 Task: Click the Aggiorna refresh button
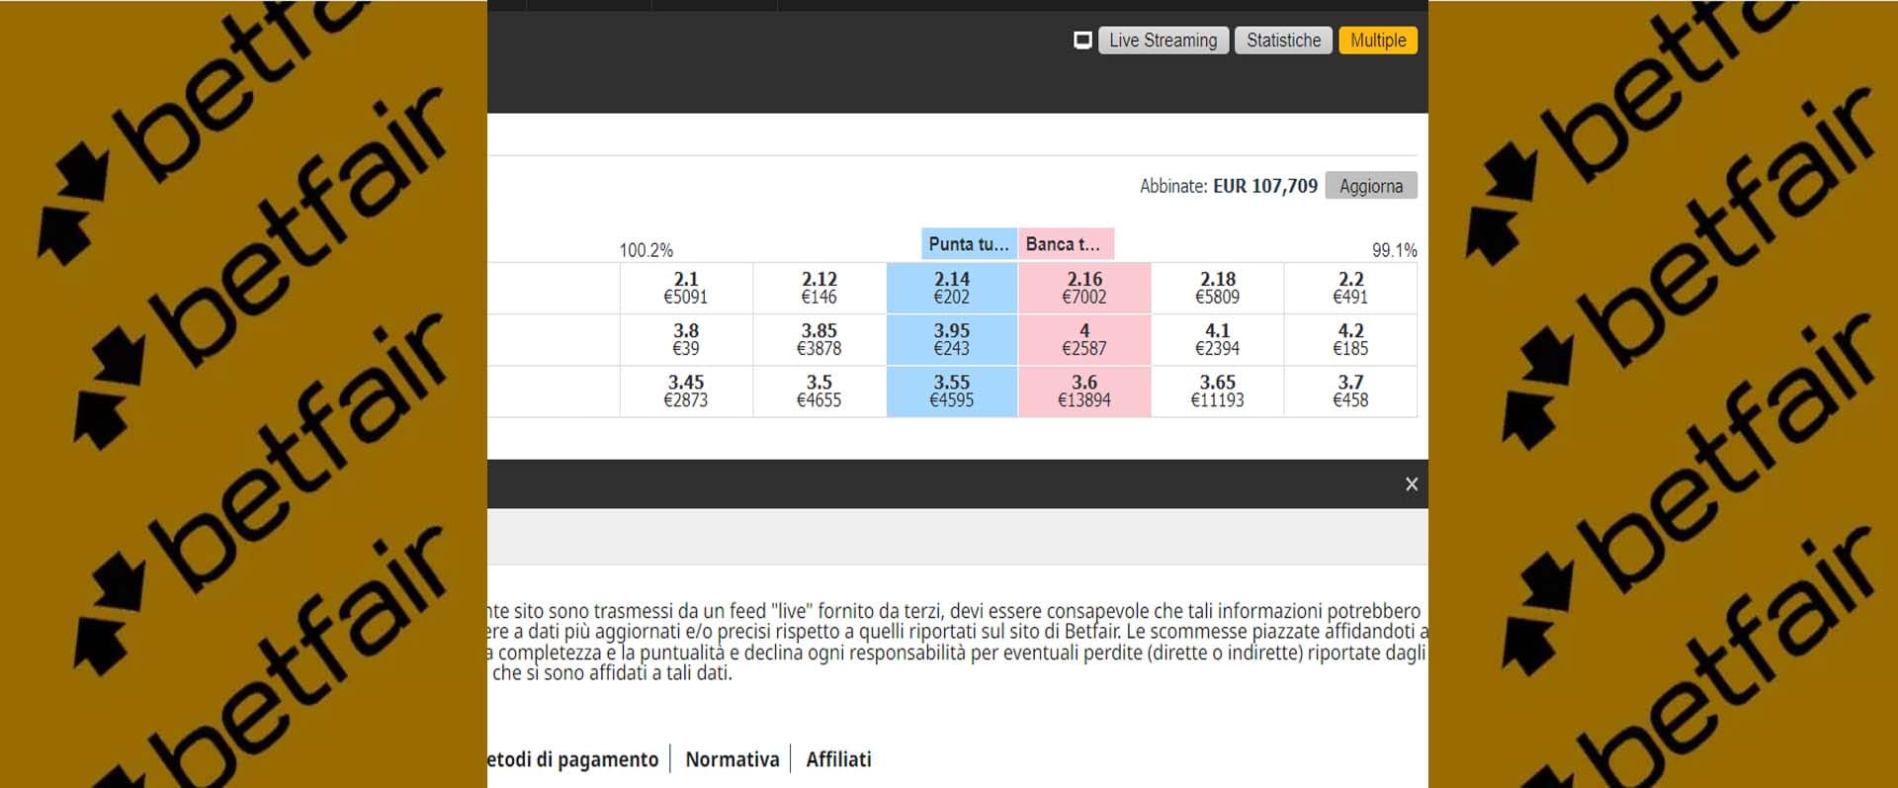(1371, 186)
